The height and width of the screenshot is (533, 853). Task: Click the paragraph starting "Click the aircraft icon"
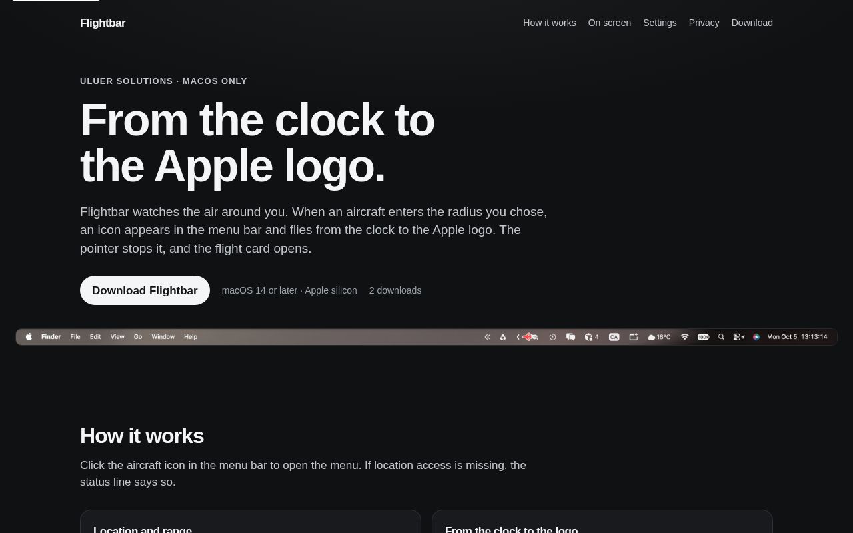click(303, 474)
